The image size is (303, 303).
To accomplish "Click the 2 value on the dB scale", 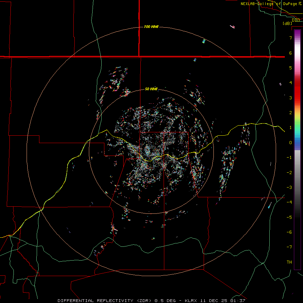I will pyautogui.click(x=291, y=113).
